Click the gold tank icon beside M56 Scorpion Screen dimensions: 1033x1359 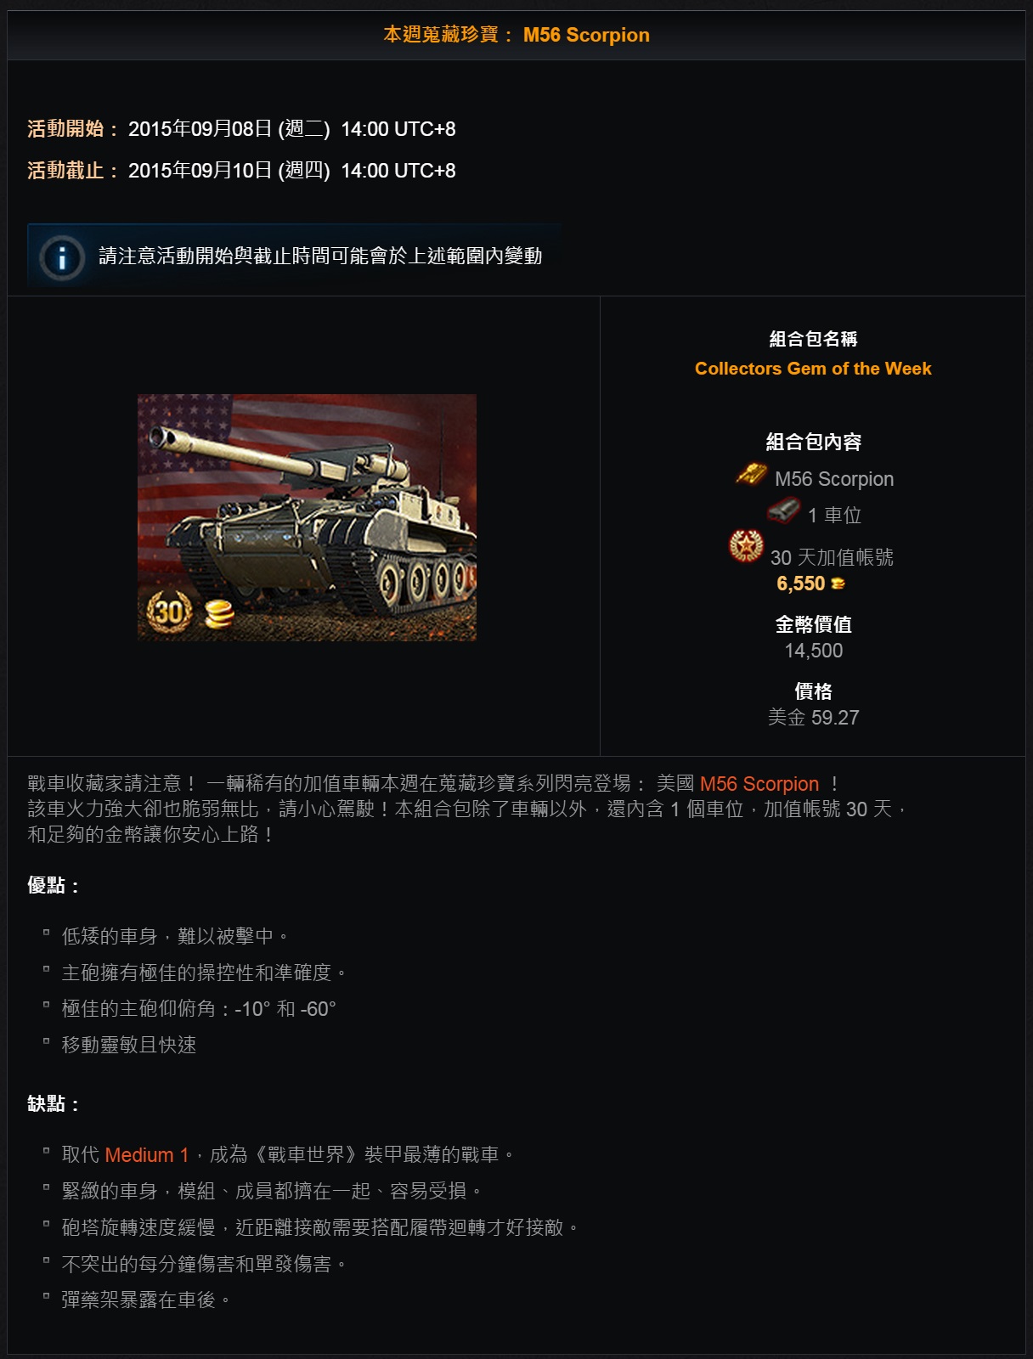point(751,474)
